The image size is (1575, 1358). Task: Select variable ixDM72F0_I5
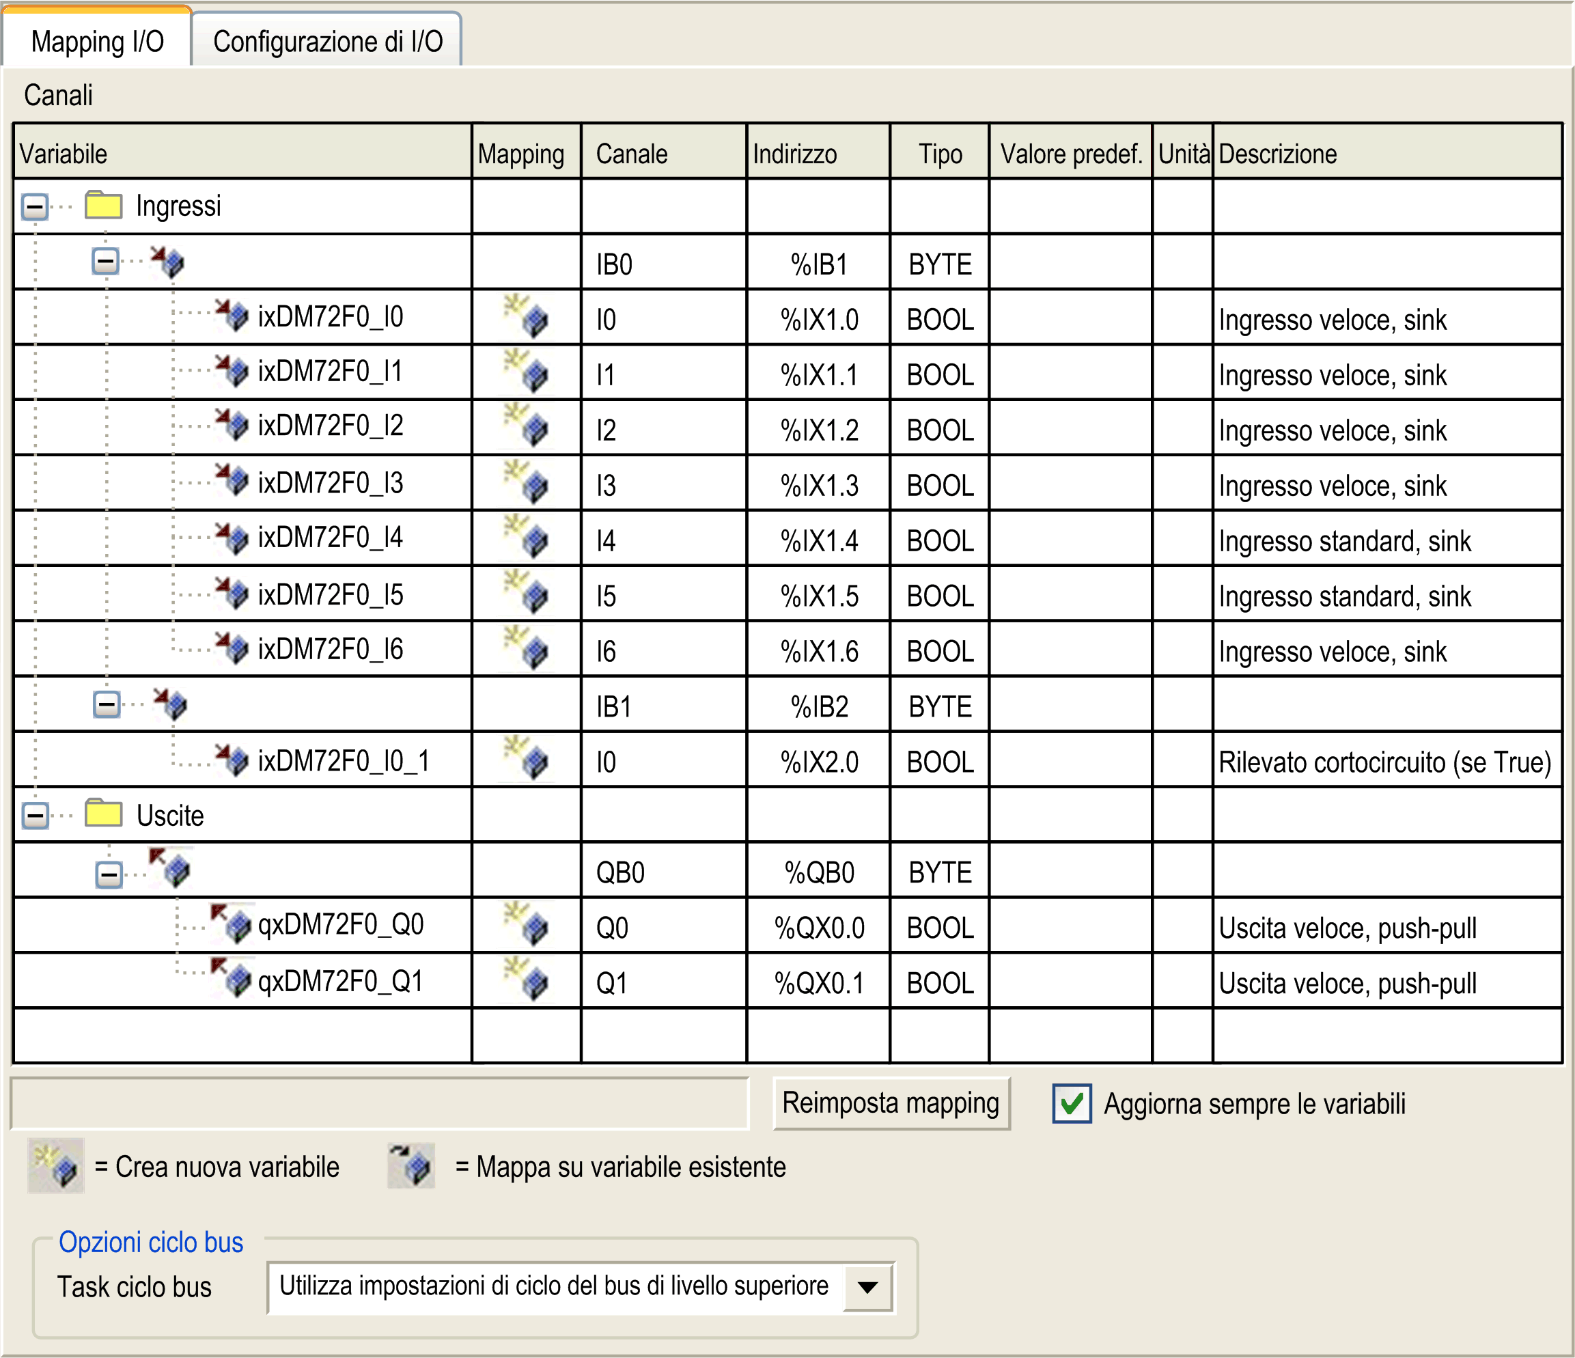(x=330, y=594)
